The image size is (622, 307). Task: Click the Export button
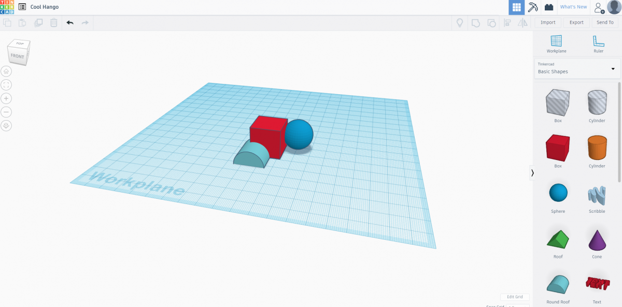tap(576, 22)
